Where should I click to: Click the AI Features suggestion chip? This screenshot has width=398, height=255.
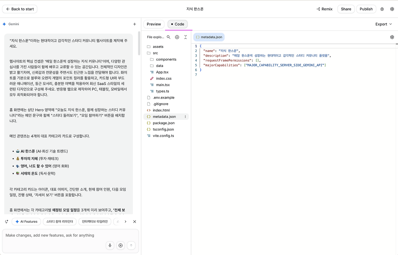click(26, 222)
